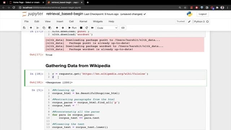The height and width of the screenshot is (130, 231).
Task: Open the browser three-dot menu
Action: click(x=228, y=8)
